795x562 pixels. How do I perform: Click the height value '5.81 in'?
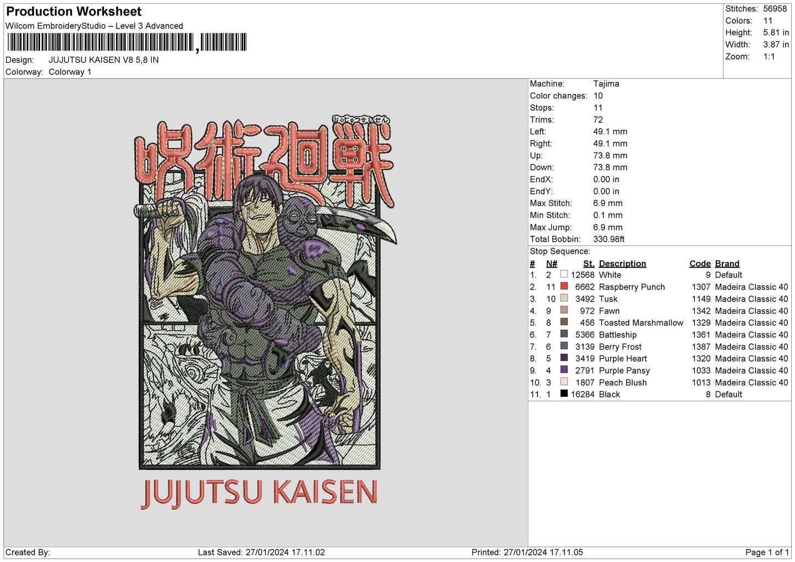click(x=776, y=33)
